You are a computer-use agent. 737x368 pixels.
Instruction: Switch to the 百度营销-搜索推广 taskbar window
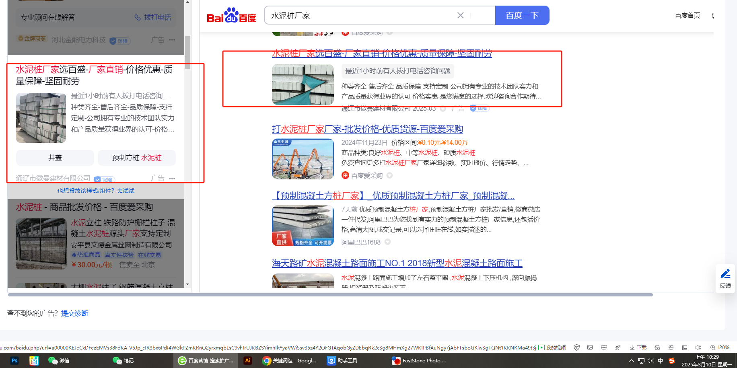[x=206, y=361]
